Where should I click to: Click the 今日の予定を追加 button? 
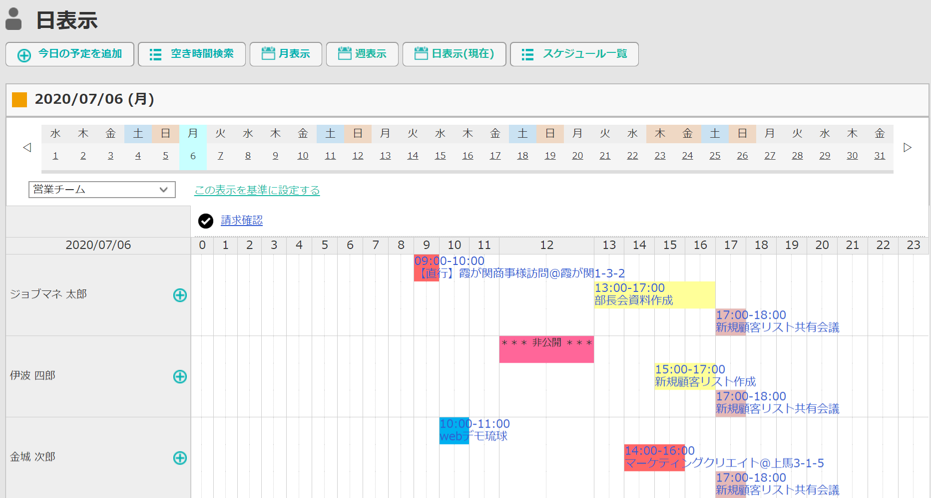tap(70, 54)
